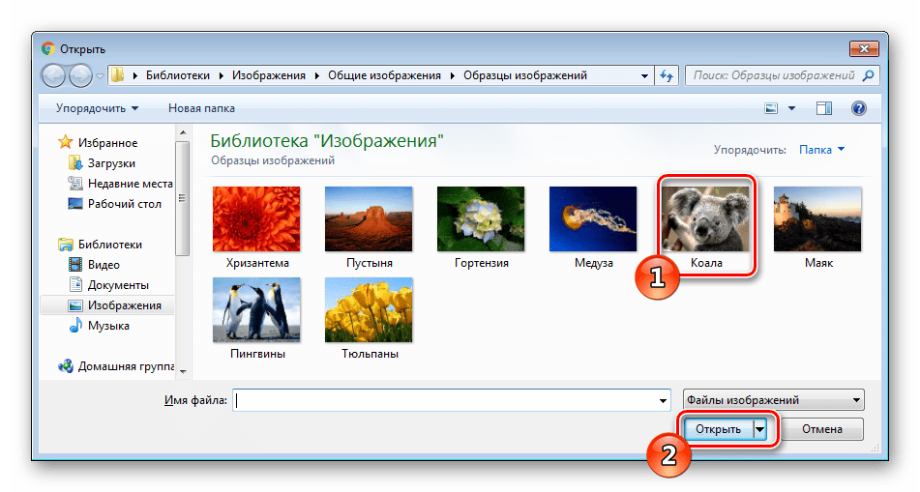Click the Загрузки folder icon
This screenshot has height=492, width=920.
pos(75,162)
